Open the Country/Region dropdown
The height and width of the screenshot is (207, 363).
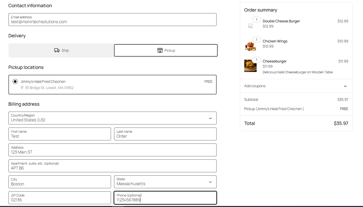(112, 118)
